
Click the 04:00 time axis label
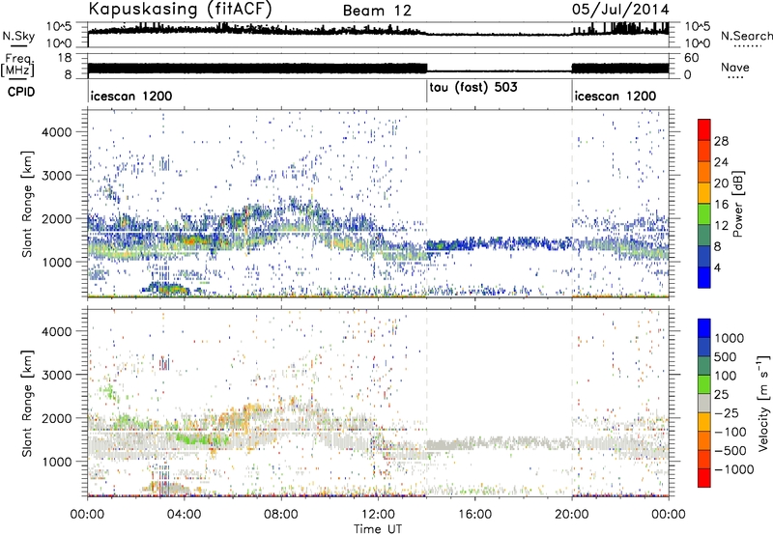[x=184, y=515]
